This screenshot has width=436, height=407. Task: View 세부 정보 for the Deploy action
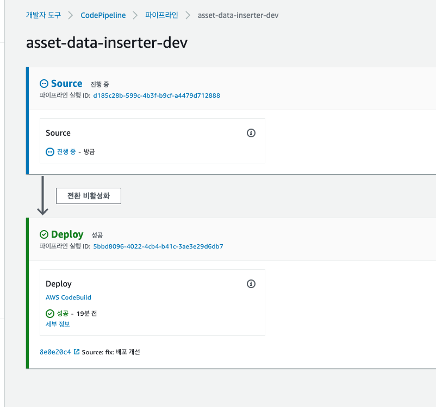coord(58,324)
